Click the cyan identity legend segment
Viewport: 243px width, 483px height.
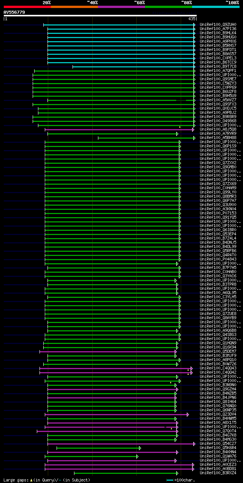[216, 7]
